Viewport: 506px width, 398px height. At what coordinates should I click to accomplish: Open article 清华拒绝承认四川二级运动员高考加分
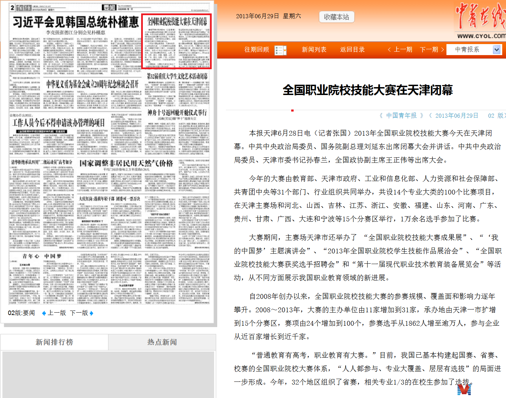42,162
